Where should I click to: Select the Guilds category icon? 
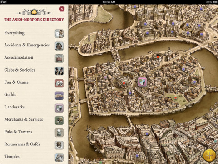pos(59,96)
